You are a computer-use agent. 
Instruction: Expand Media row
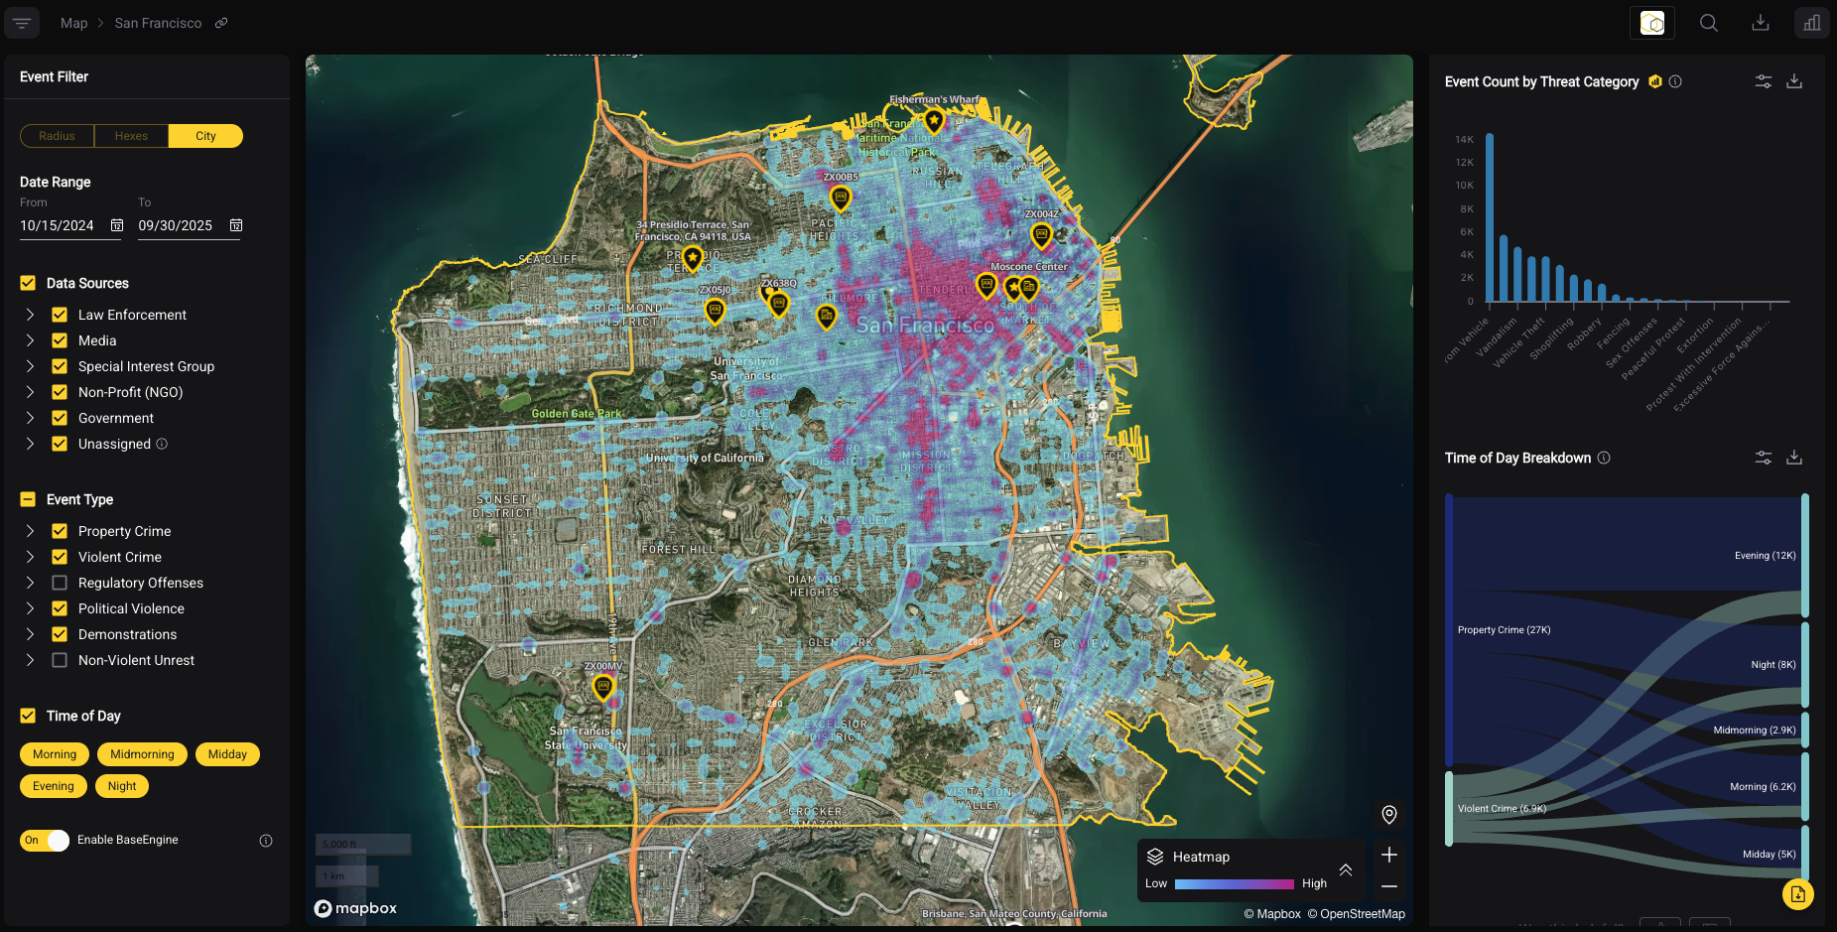click(x=30, y=340)
